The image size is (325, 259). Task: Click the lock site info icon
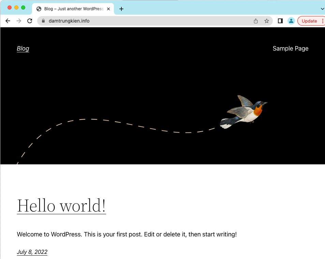click(43, 21)
